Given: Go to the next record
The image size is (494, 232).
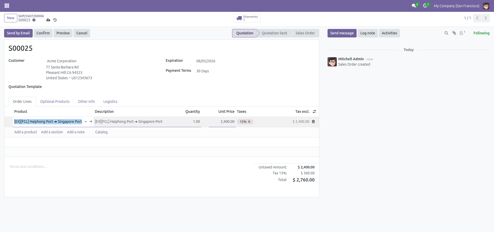Looking at the screenshot, I should [x=486, y=18].
